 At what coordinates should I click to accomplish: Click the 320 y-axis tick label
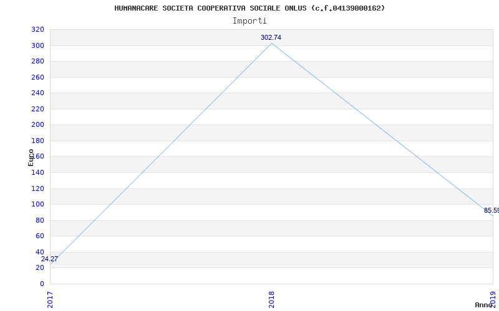tap(37, 29)
